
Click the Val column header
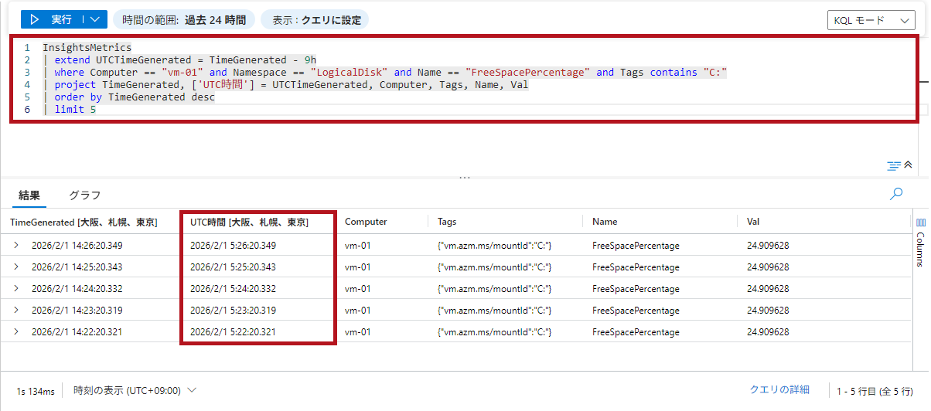[x=753, y=222]
